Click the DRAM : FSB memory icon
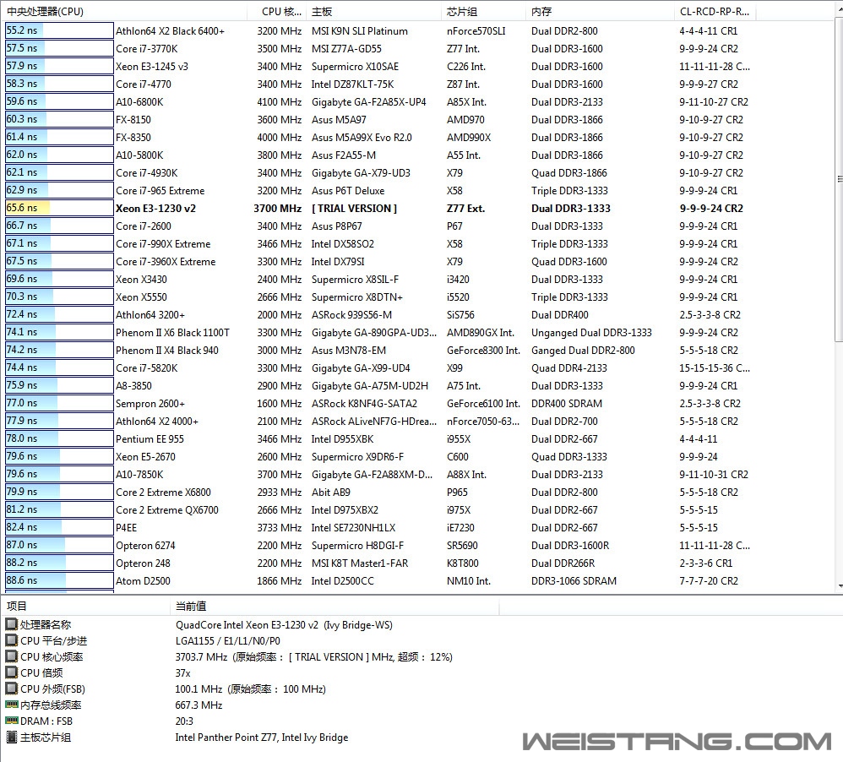This screenshot has width=843, height=762. coord(11,721)
